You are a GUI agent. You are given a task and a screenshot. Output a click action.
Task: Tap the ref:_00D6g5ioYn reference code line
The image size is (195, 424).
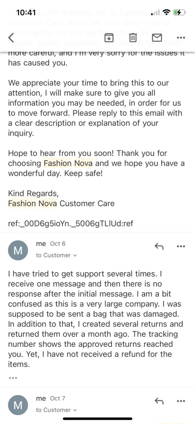coord(70,224)
